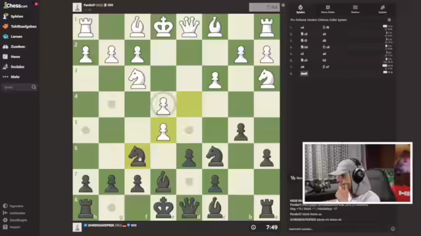The height and width of the screenshot is (236, 421).
Task: Select the black king on e8
Action: coord(163,208)
